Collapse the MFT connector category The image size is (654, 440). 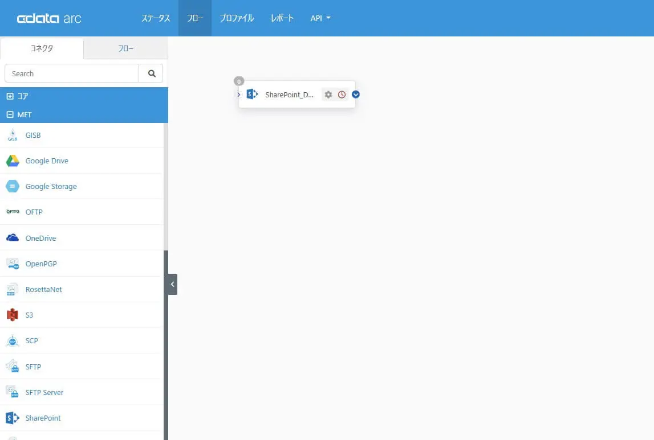coord(10,114)
